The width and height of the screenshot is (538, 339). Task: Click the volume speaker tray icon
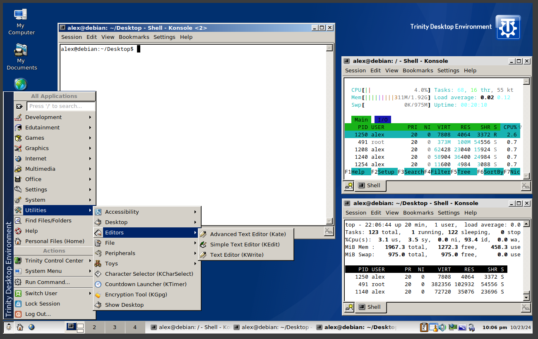[x=442, y=327]
